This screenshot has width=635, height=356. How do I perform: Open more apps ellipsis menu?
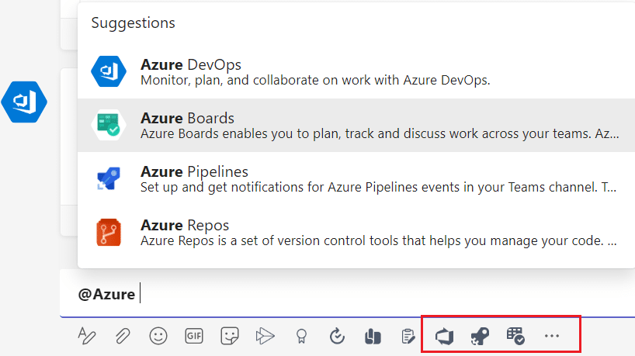click(x=552, y=336)
